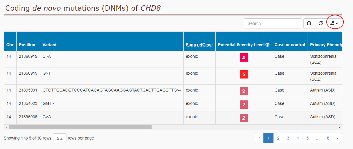Go to page 8 of results
353x149 pixels.
click(328, 138)
